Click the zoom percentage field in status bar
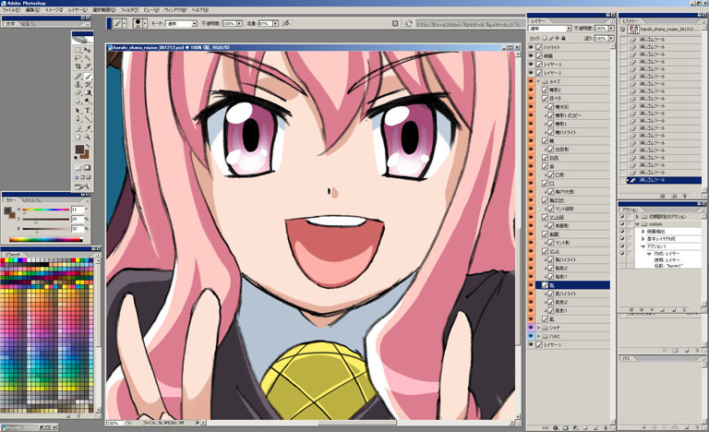 (x=114, y=423)
